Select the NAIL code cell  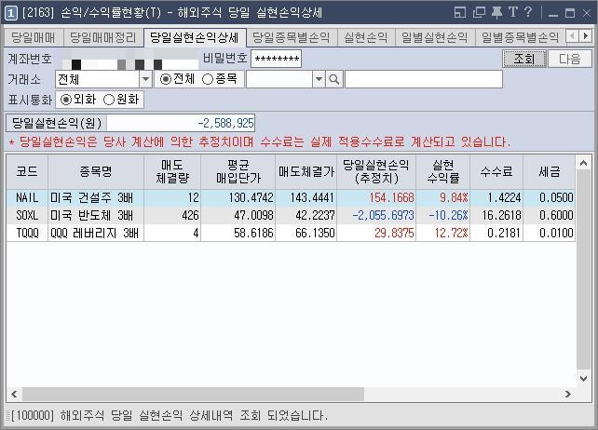(x=27, y=198)
